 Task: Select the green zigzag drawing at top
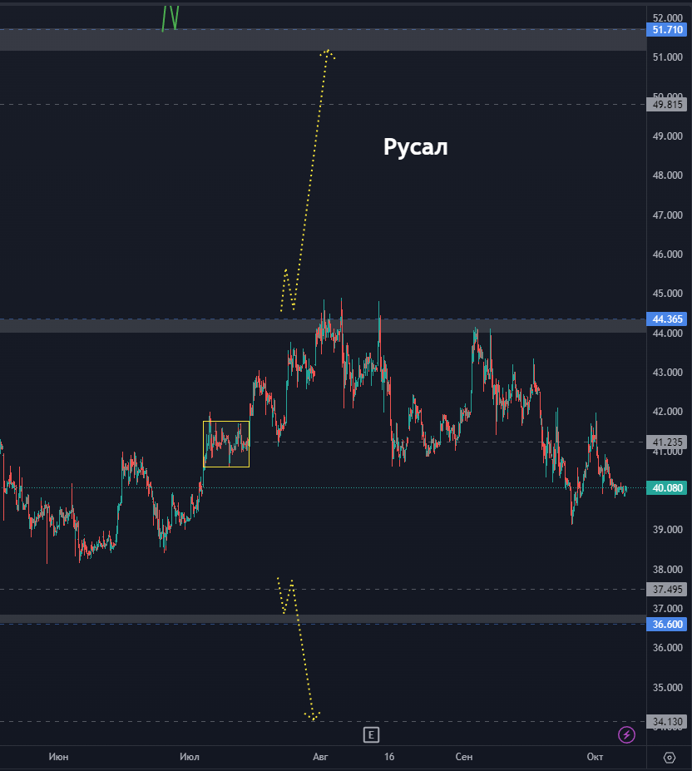(171, 18)
